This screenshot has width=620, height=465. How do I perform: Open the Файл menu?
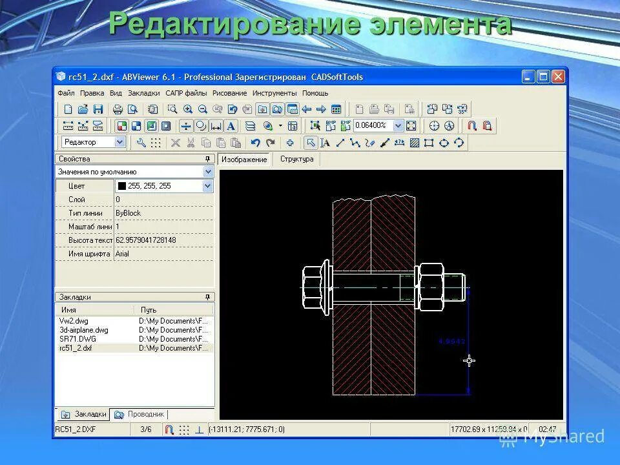click(66, 93)
